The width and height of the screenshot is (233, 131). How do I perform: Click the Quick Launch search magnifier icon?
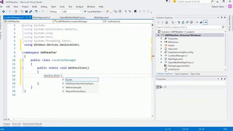[212, 1]
